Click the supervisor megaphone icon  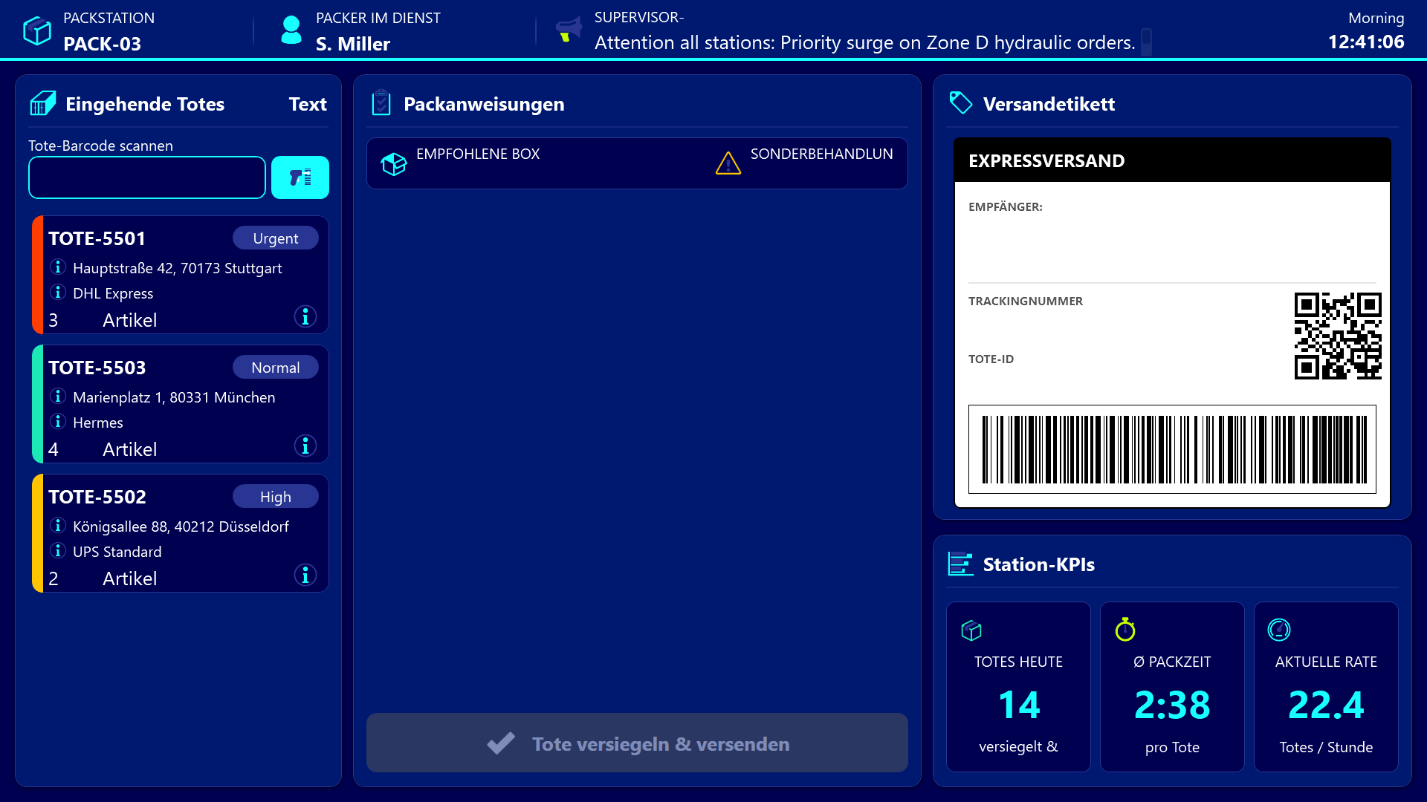click(569, 30)
